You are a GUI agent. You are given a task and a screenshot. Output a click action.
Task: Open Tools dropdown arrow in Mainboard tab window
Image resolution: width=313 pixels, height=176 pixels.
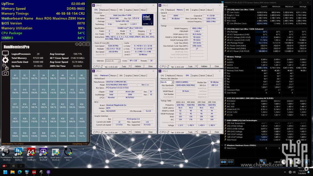coord(130,132)
